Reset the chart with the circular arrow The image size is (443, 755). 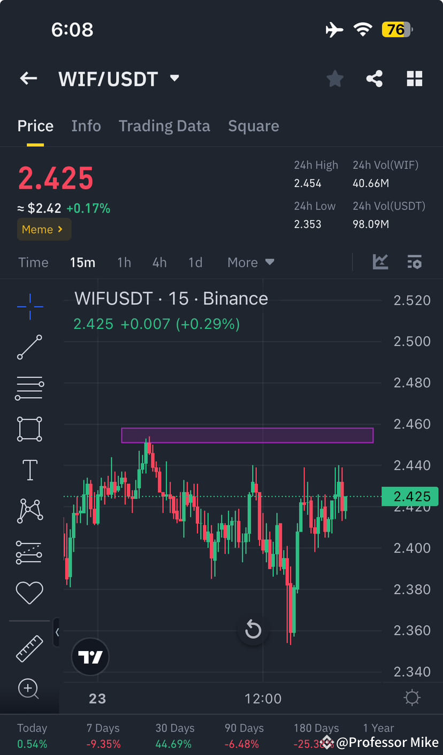pyautogui.click(x=253, y=630)
